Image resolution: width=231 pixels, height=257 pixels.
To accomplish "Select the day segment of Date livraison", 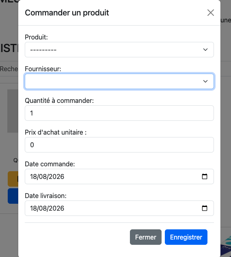I will pos(33,208).
